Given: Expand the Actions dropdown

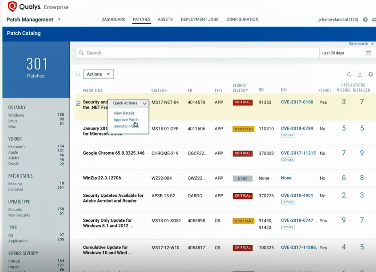Looking at the screenshot, I should (x=98, y=74).
